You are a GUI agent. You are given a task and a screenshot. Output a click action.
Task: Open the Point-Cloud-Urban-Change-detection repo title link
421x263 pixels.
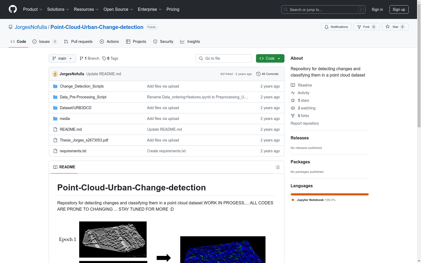click(x=97, y=27)
